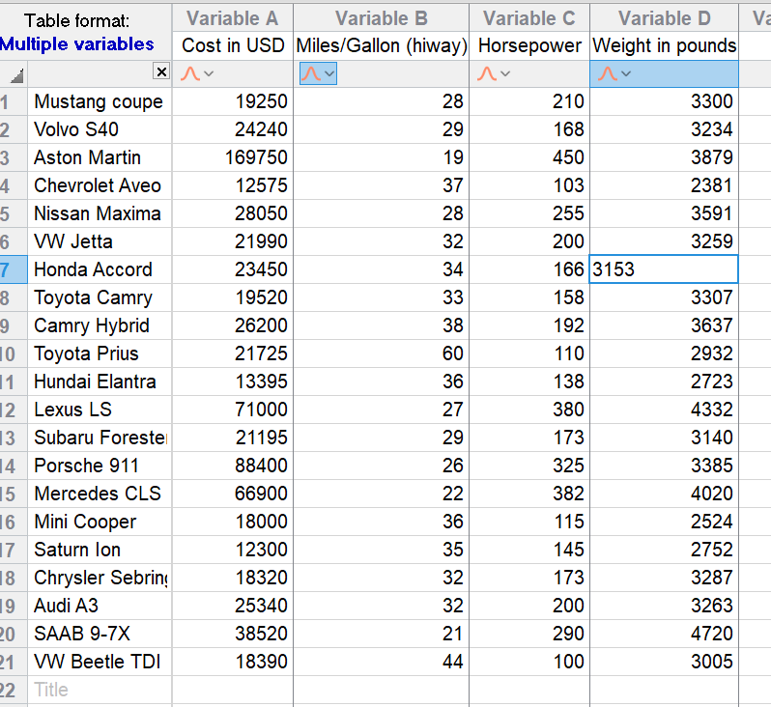Click the Honda Accord weight cell being edited
The height and width of the screenshot is (707, 771).
point(664,269)
